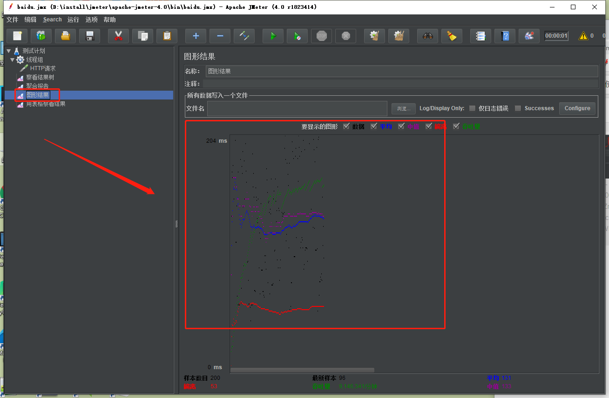Screen dimensions: 609x398
Task: Select the 聚合报告 listener
Action: (x=37, y=86)
